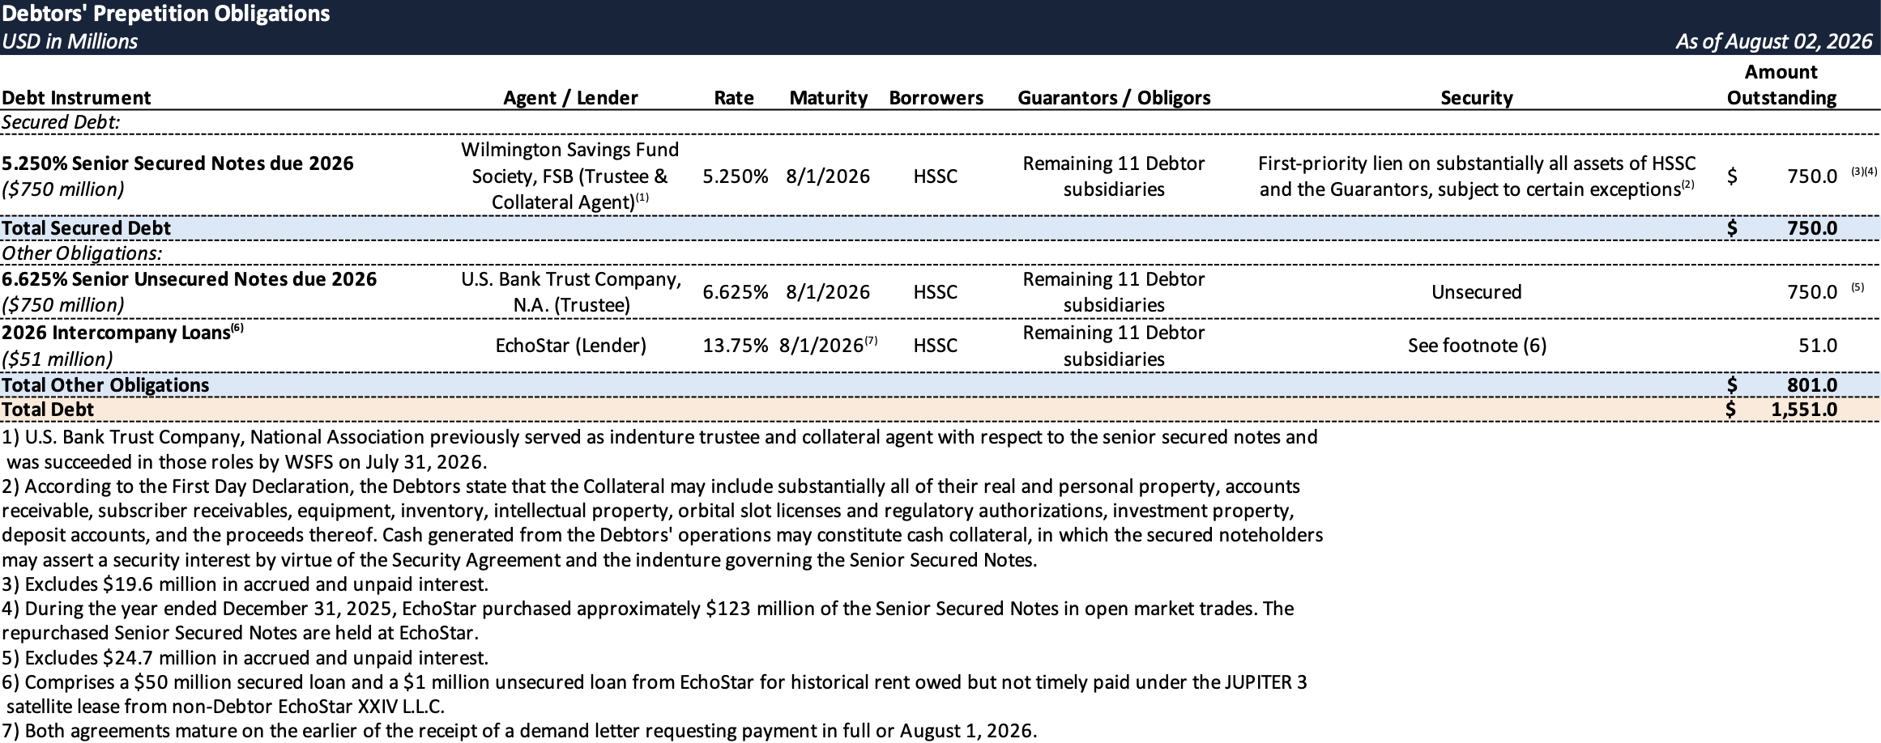Select the "USD in Millions" subtitle
The image size is (1881, 743).
tap(70, 41)
